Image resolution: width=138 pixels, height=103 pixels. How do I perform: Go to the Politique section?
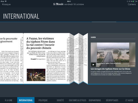[43, 100]
